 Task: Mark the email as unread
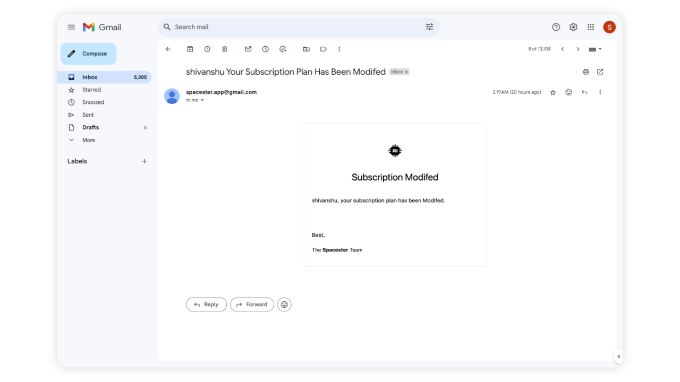pos(248,49)
